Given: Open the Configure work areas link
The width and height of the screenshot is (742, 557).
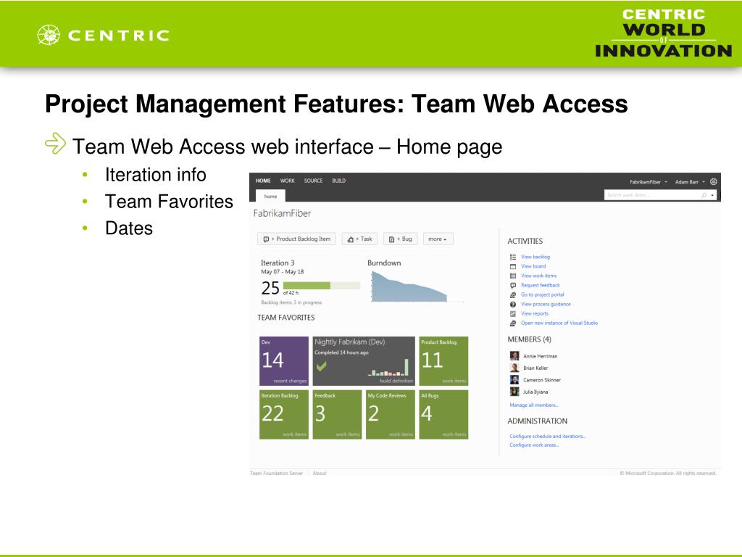Looking at the screenshot, I should click(534, 445).
